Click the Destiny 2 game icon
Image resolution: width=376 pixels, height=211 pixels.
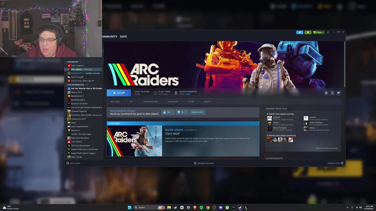(69, 130)
